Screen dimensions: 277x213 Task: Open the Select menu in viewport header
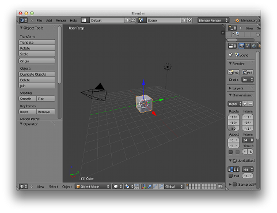pyautogui.click(x=54, y=186)
